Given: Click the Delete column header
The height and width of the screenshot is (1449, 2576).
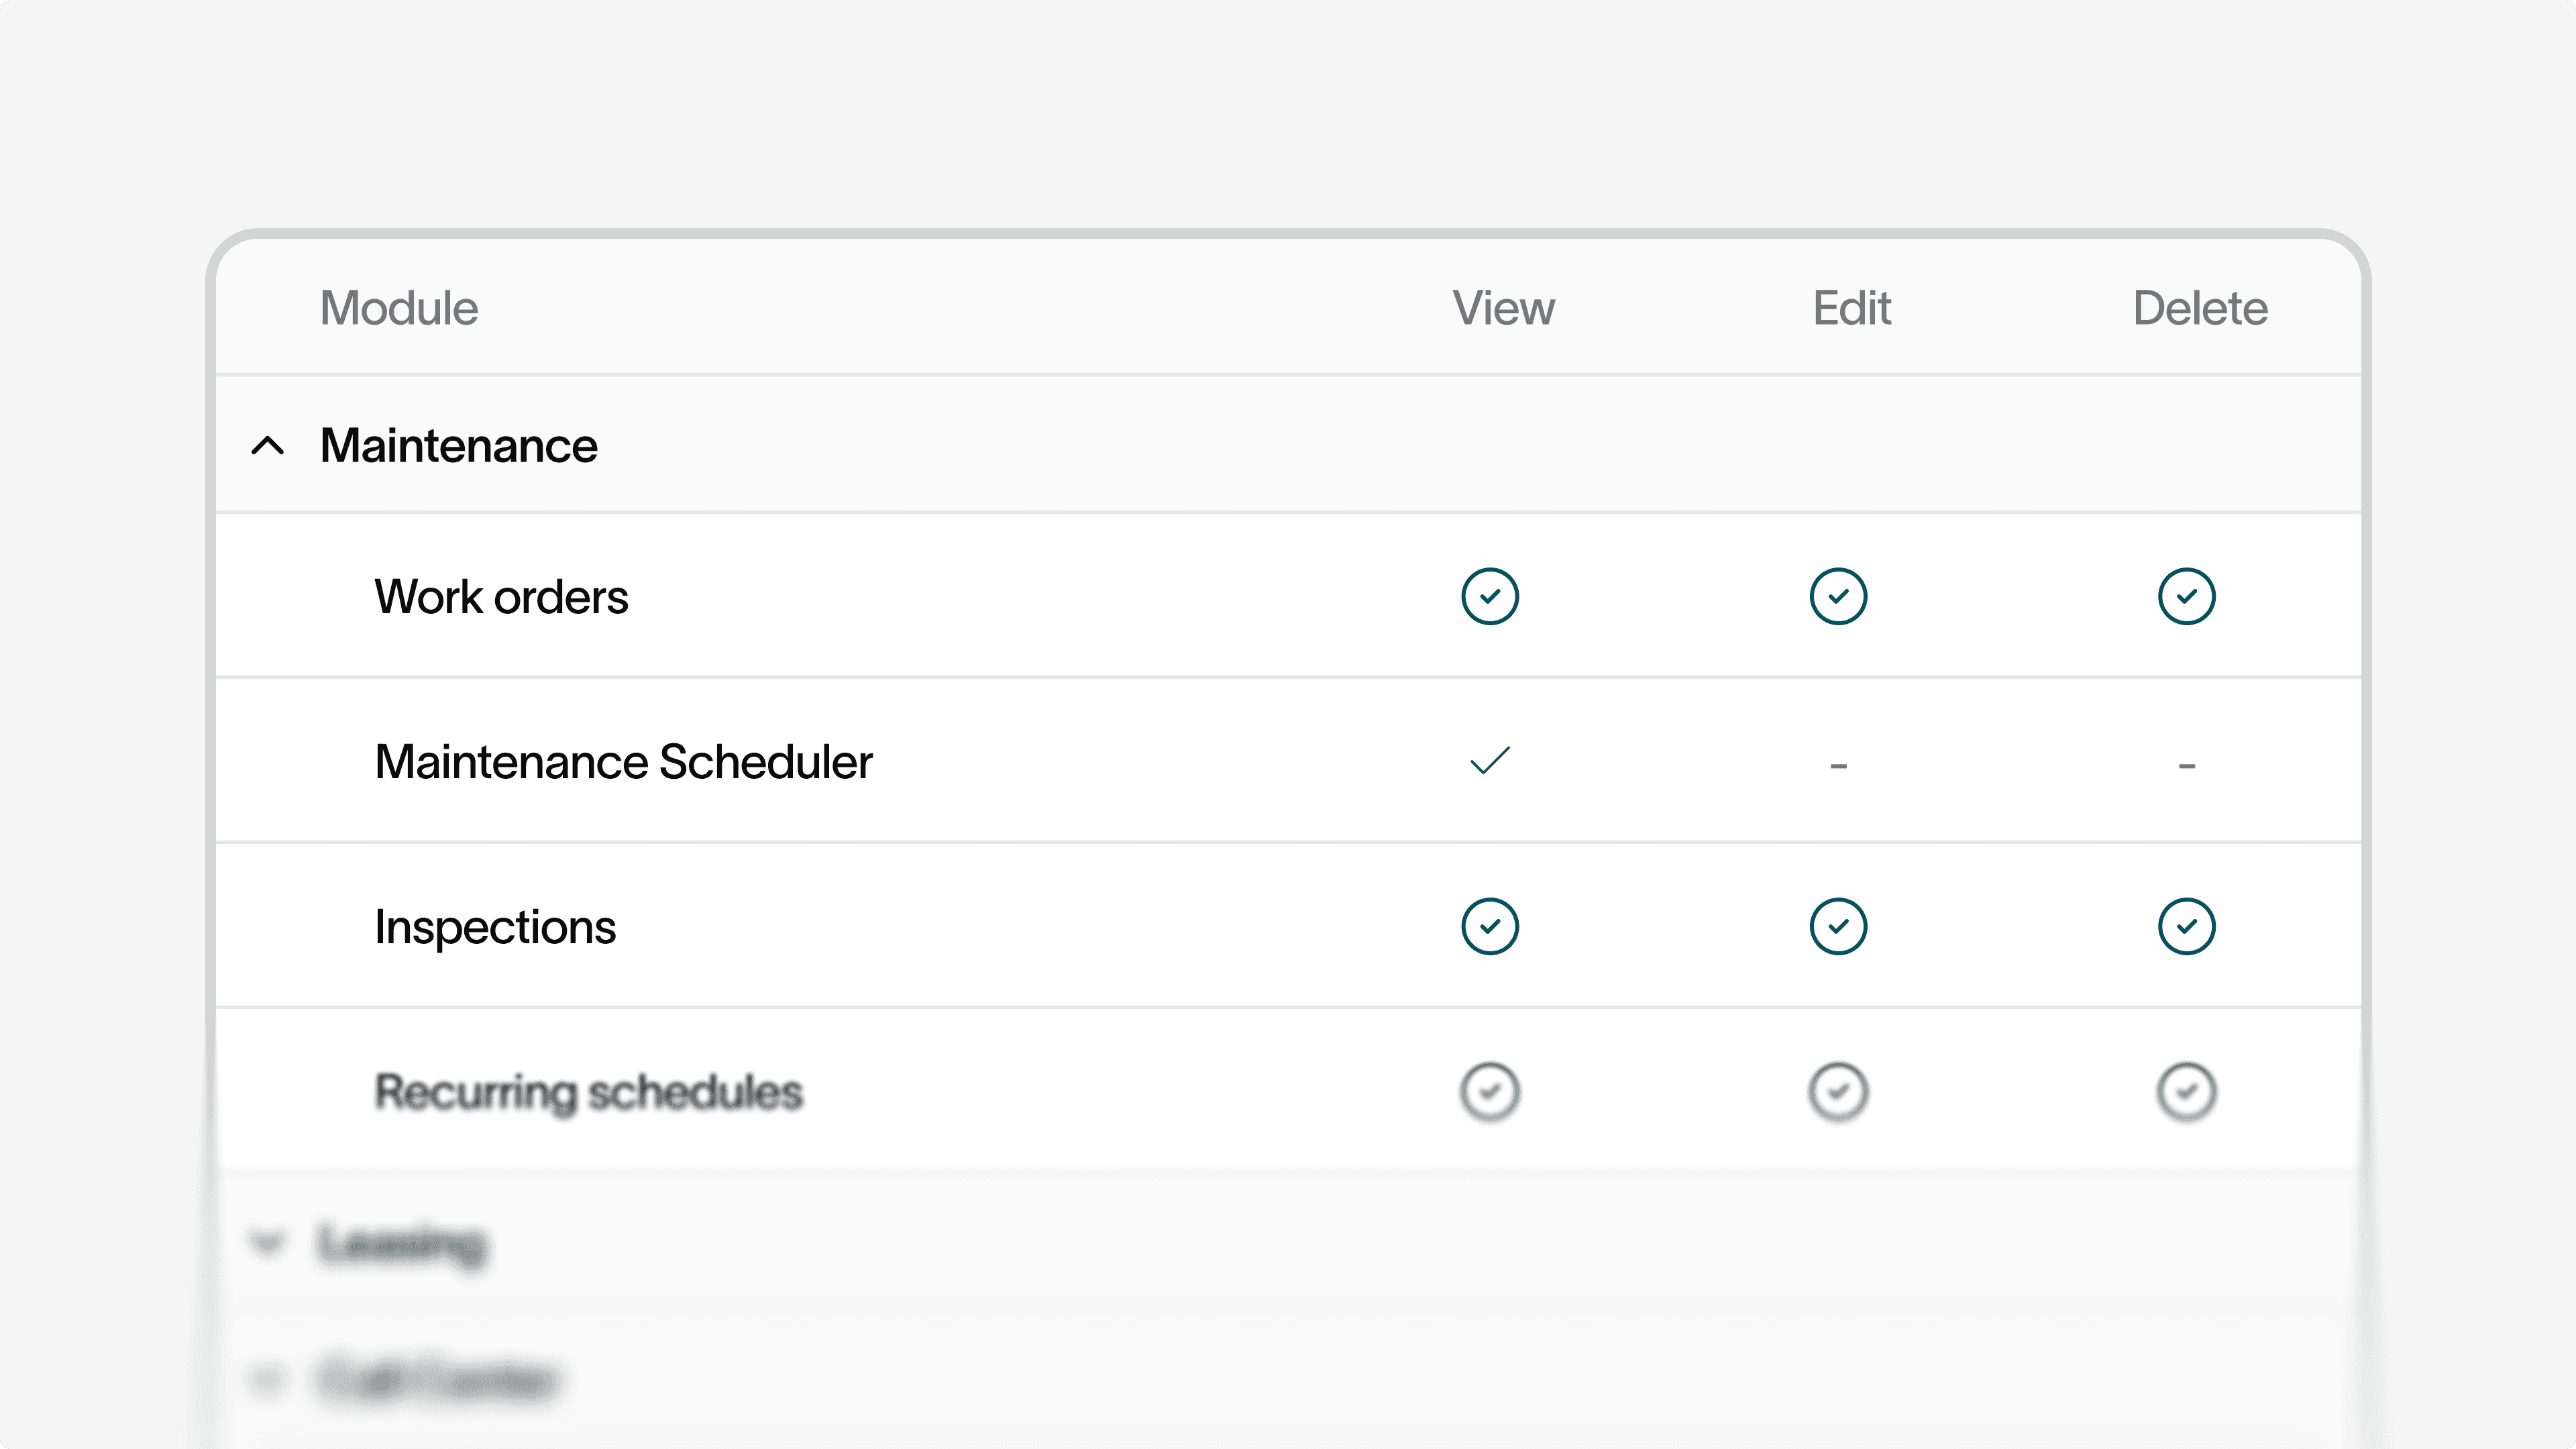Looking at the screenshot, I should coord(2200,308).
